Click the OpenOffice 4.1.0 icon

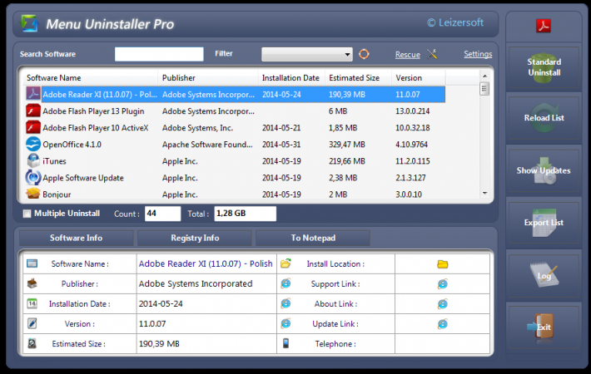click(33, 144)
